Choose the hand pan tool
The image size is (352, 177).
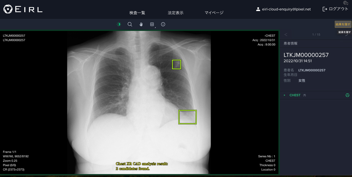(141, 24)
